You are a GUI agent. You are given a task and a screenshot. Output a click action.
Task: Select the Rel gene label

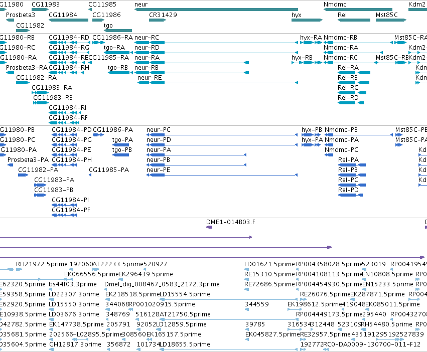pos(342,15)
